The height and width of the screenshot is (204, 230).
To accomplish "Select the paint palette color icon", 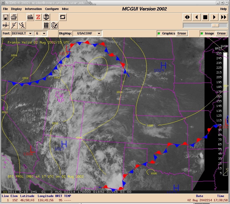I will [54, 25].
